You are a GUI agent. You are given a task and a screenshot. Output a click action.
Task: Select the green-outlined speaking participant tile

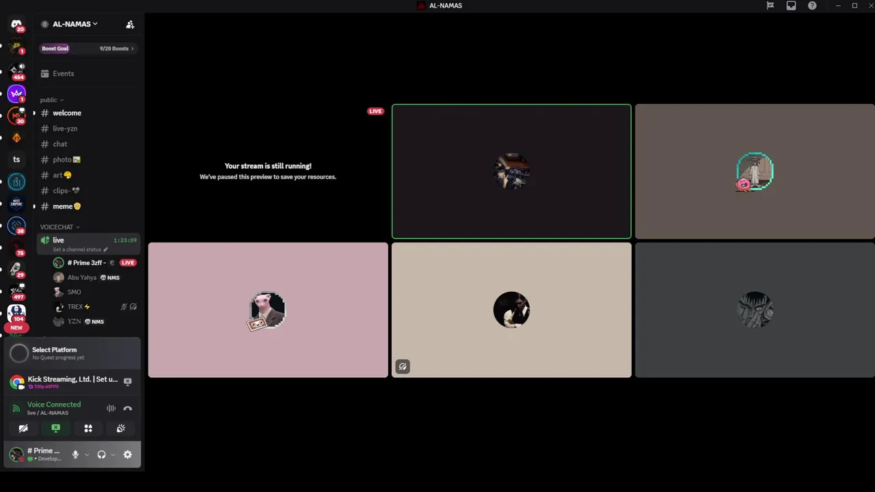click(x=511, y=172)
